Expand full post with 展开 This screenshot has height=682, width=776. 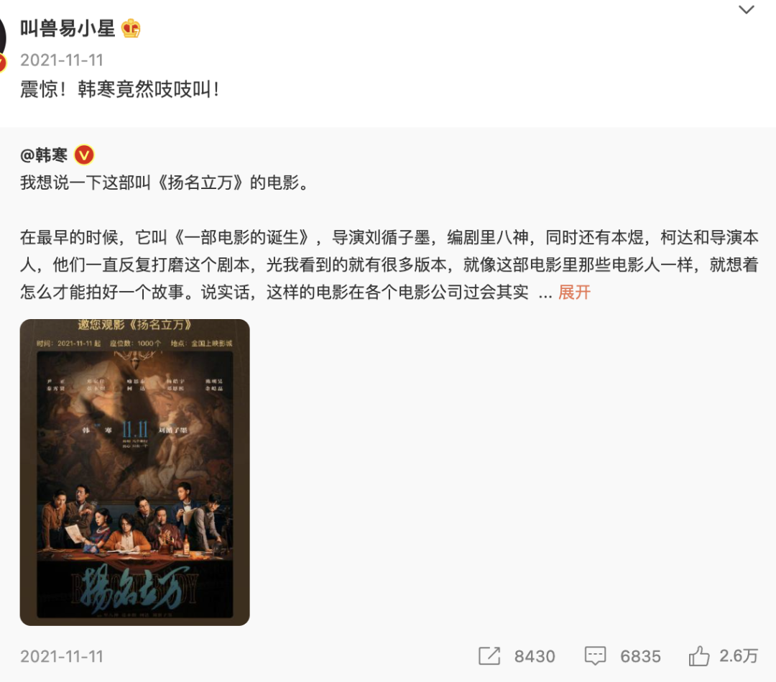[x=574, y=292]
